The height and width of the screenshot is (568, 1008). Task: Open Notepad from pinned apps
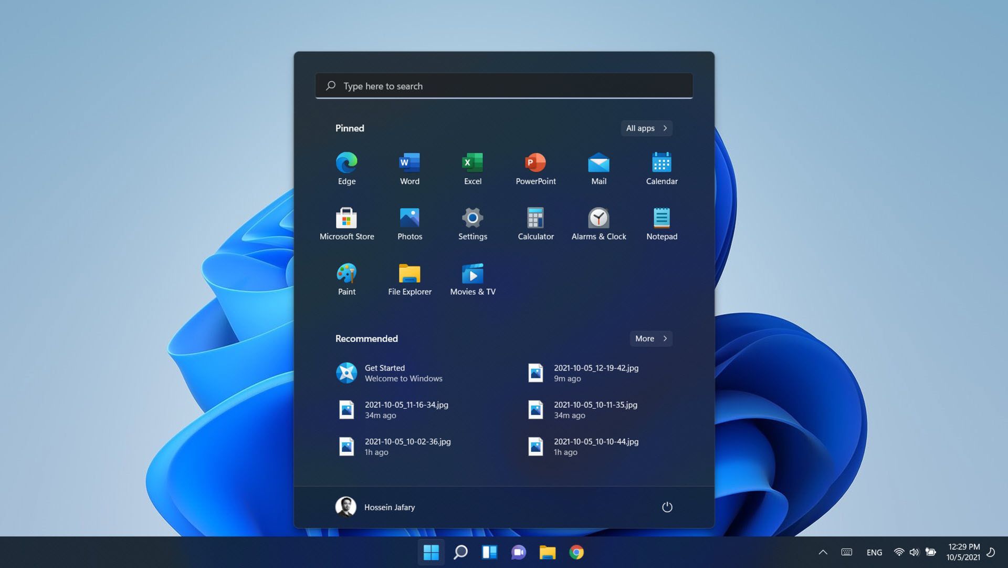pos(661,217)
